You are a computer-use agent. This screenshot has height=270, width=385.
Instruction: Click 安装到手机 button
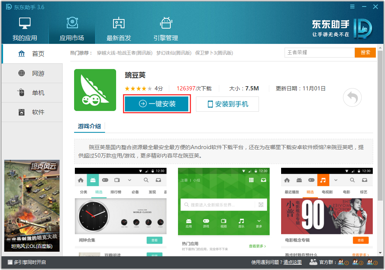pyautogui.click(x=227, y=104)
